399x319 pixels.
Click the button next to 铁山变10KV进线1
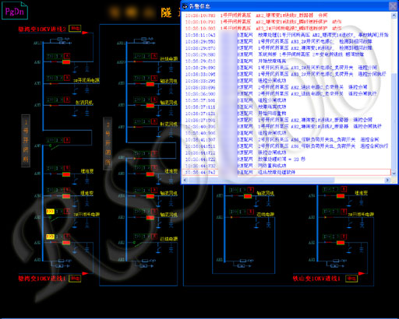point(351,279)
